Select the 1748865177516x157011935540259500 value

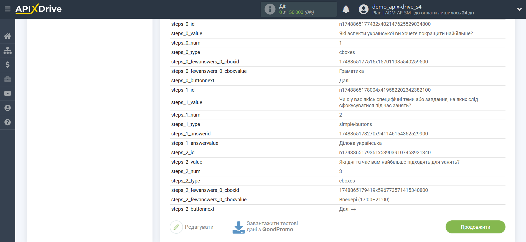pyautogui.click(x=383, y=62)
